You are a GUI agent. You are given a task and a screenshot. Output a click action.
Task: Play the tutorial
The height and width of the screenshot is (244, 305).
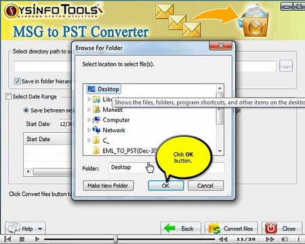37,239
